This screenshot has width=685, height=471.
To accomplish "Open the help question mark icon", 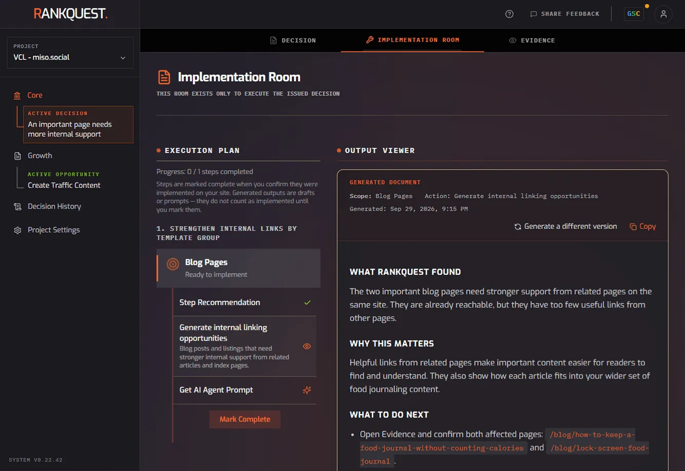I will pos(510,14).
